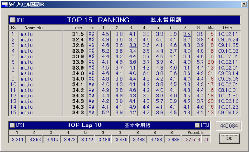This screenshot has width=249, height=152.
Task: Click level XA in rank 10 row
Action: pyautogui.click(x=92, y=84)
